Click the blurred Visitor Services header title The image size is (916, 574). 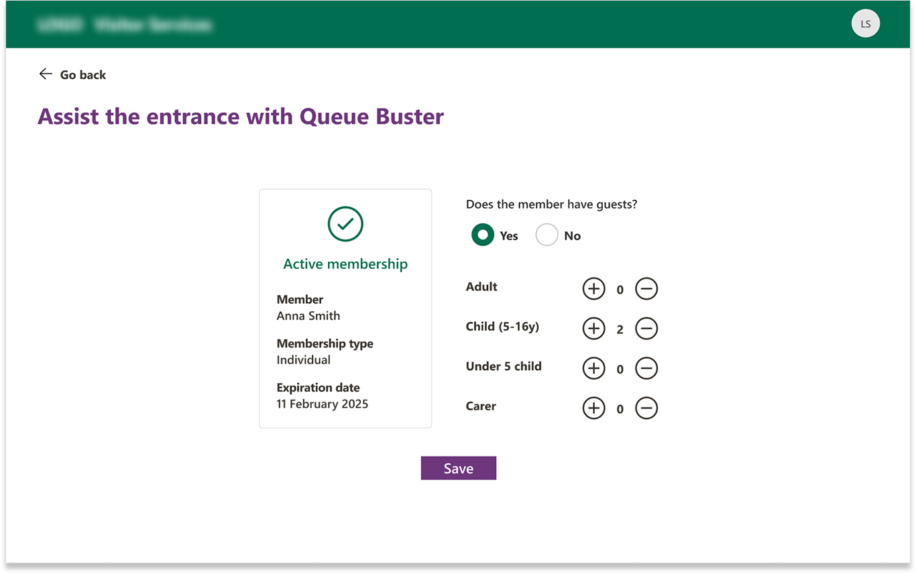[125, 25]
